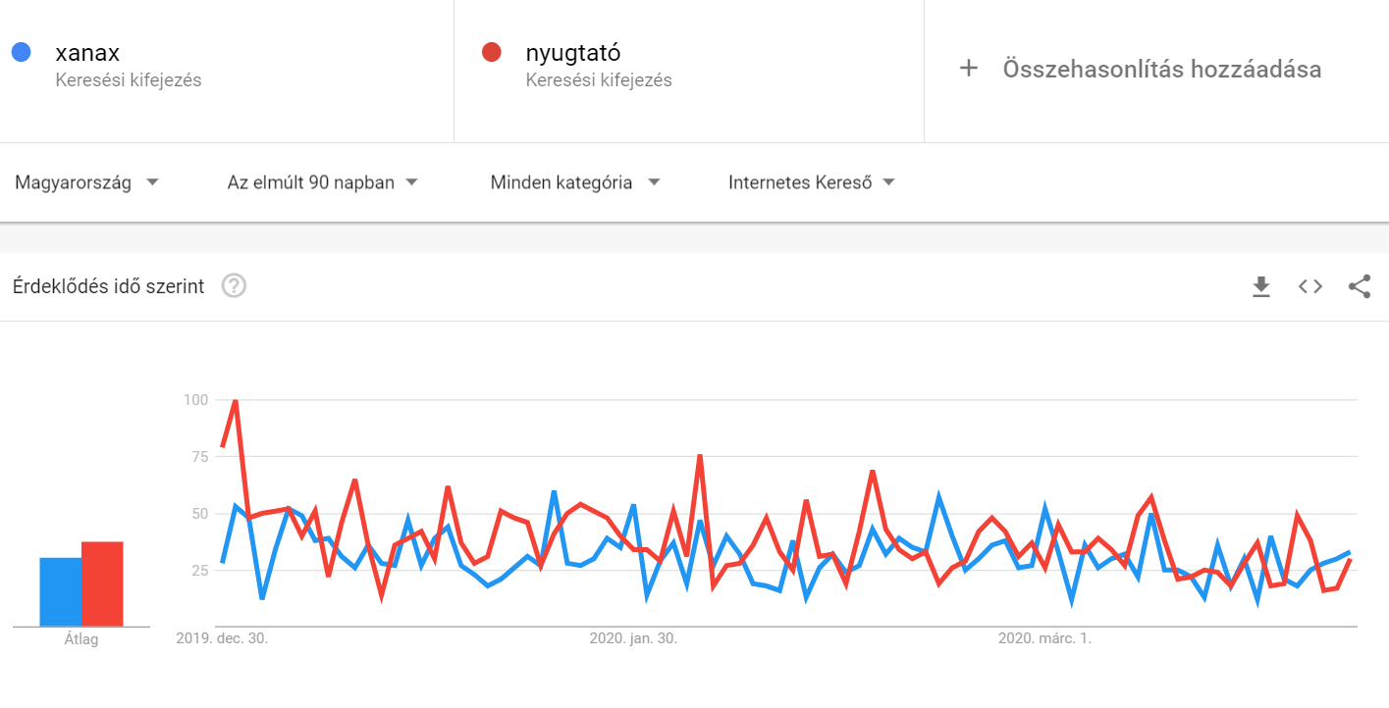Click the red peak at 100
Image resolution: width=1389 pixels, height=708 pixels.
click(236, 400)
